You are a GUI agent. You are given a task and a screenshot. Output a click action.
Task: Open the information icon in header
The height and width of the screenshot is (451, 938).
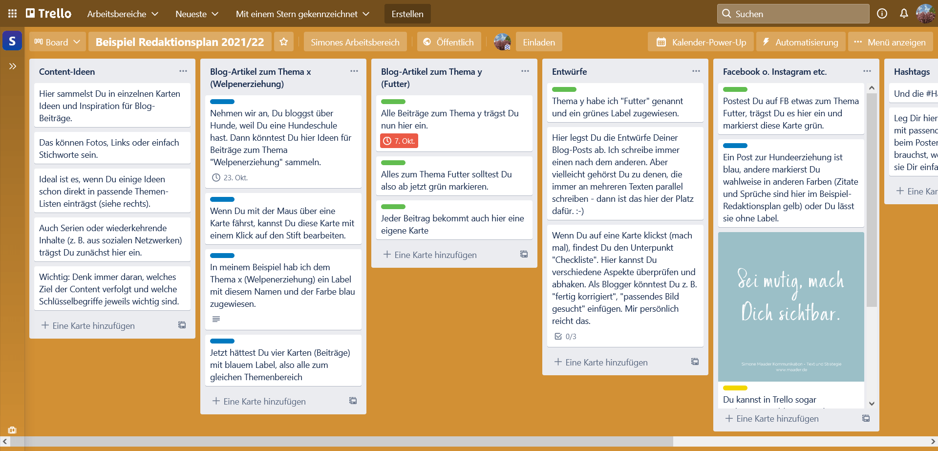click(882, 14)
